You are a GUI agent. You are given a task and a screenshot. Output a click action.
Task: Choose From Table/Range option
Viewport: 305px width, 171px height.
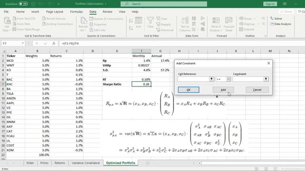pyautogui.click(x=26, y=29)
